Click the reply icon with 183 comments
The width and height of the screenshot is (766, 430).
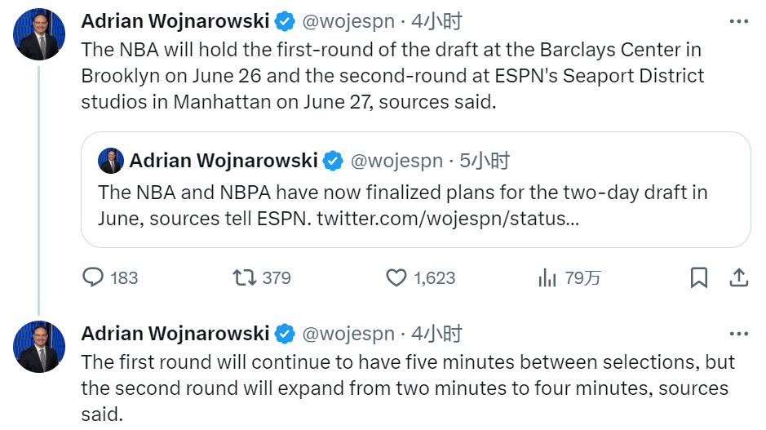pos(93,277)
